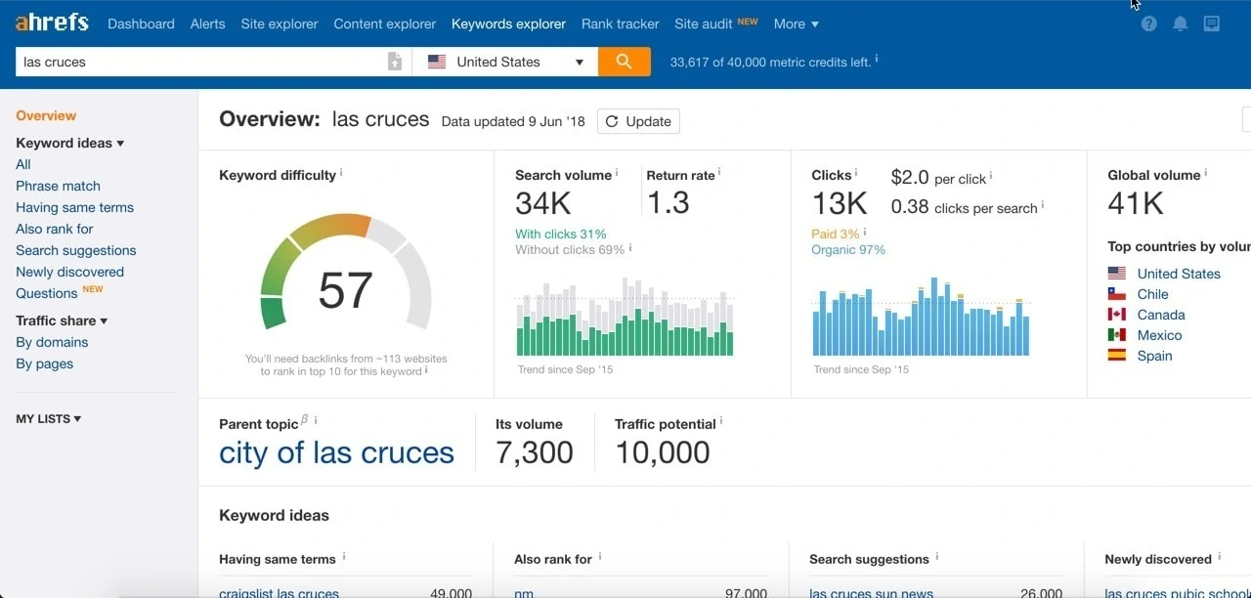
Task: Click the info icon beside Also rank for heading
Action: point(600,557)
